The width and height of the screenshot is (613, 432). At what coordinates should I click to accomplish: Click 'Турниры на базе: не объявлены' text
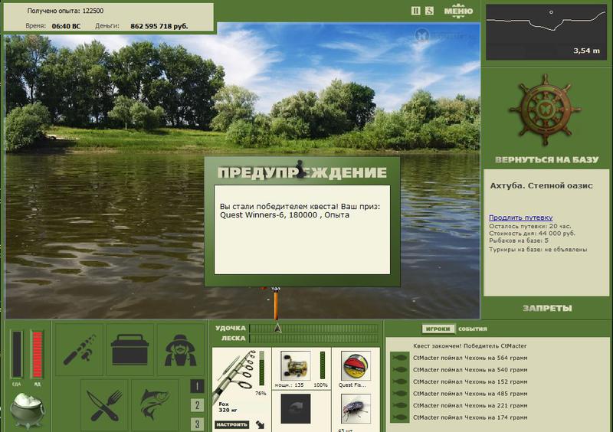click(x=538, y=250)
